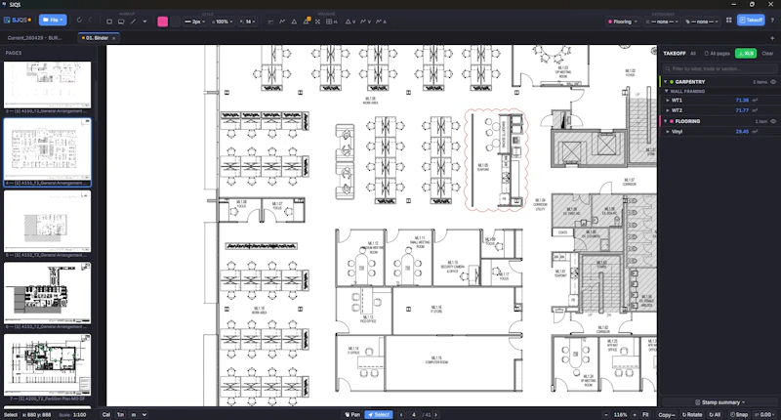The width and height of the screenshot is (781, 420).
Task: Click the SJQS logo in toolbar
Action: (18, 20)
